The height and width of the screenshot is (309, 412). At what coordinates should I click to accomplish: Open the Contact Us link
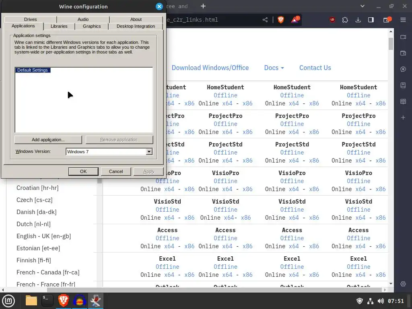pos(315,68)
